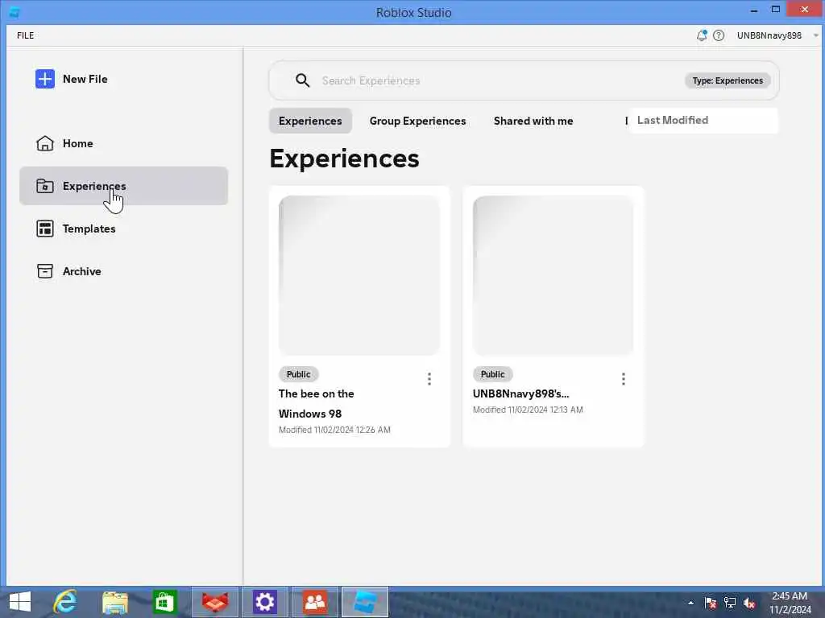The image size is (825, 618).
Task: Open the network tray icon
Action: (730, 603)
